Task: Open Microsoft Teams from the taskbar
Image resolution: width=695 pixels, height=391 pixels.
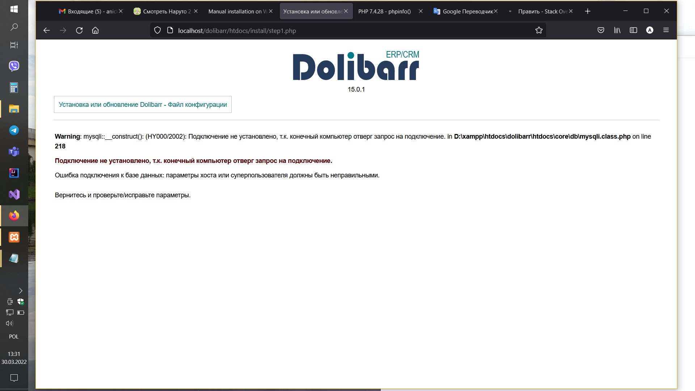Action: coord(14,152)
